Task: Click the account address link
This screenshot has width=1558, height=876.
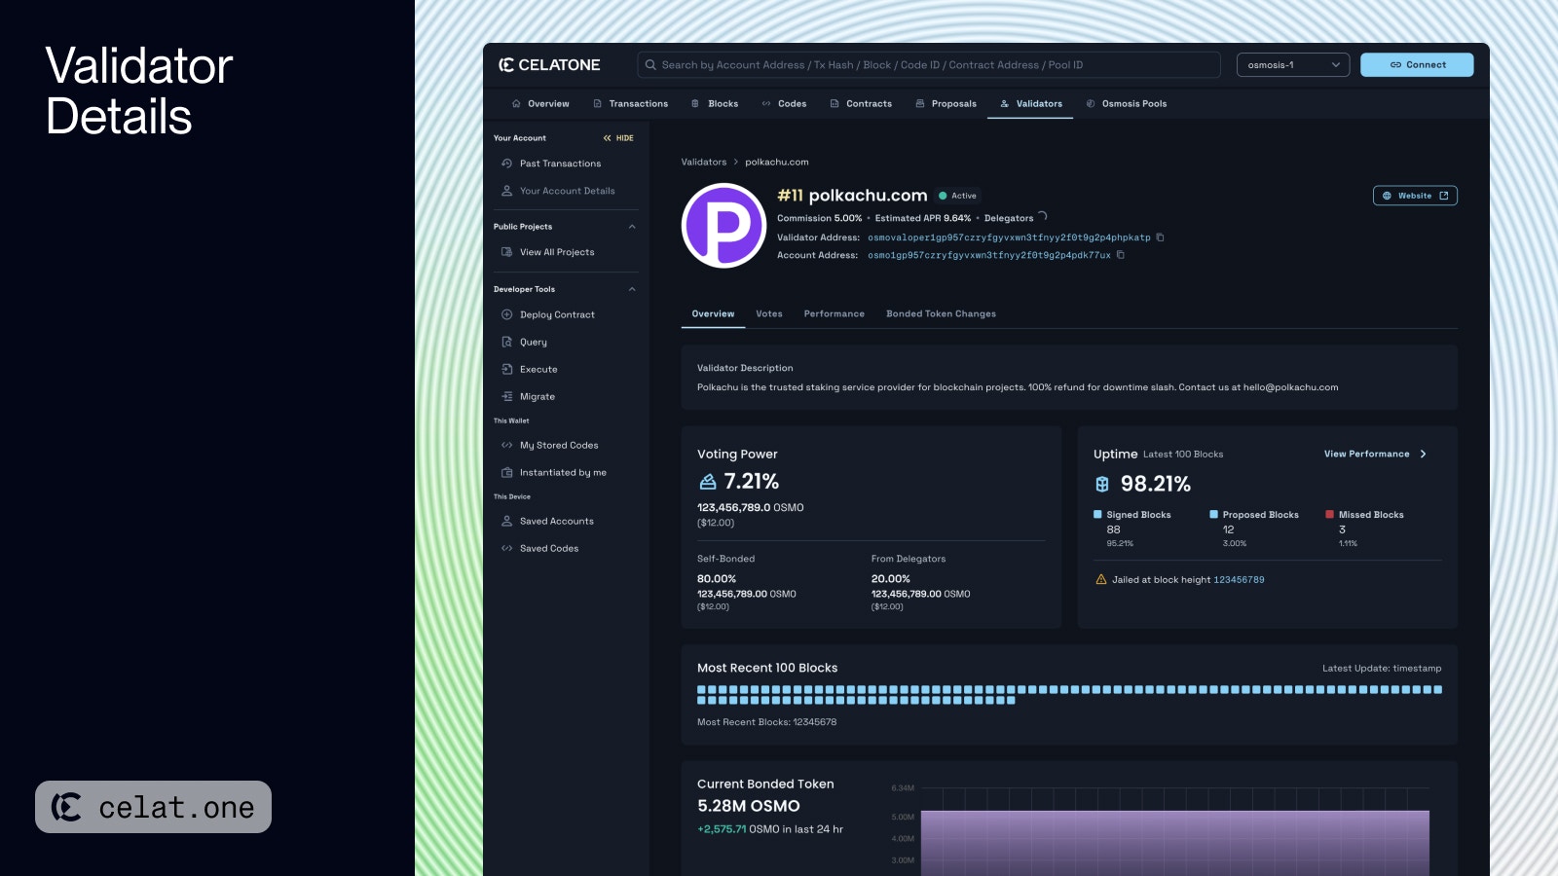Action: (989, 255)
